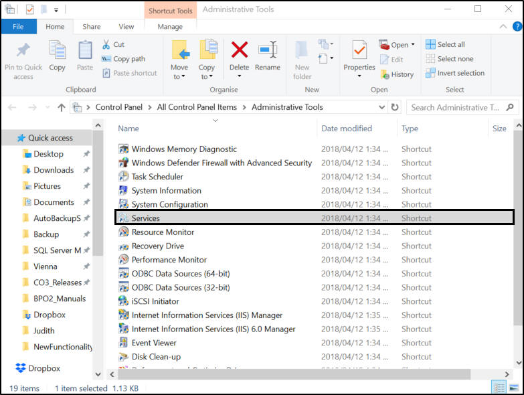
Task: Open address bar history dropdown
Action: pos(381,107)
